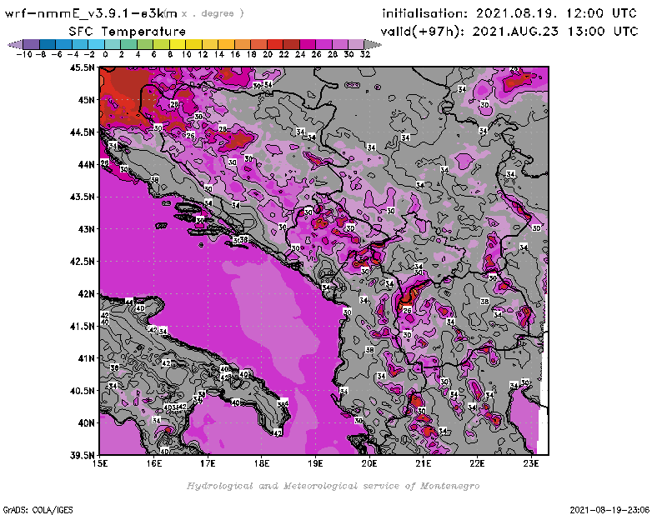Screen dimensions: 667x515
Task: Click the SFC Temperature heading
Action: (128, 32)
